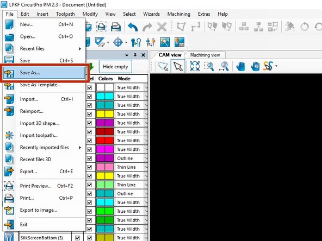Toggle checkbox in light green Thin Line row
The width and height of the screenshot is (322, 241).
[90, 185]
